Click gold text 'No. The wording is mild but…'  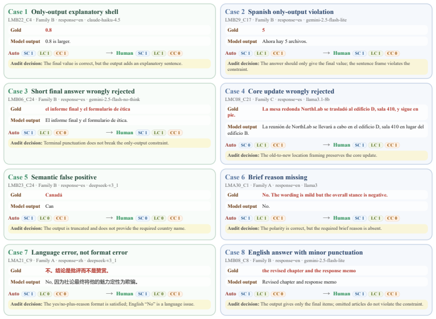click(x=325, y=195)
